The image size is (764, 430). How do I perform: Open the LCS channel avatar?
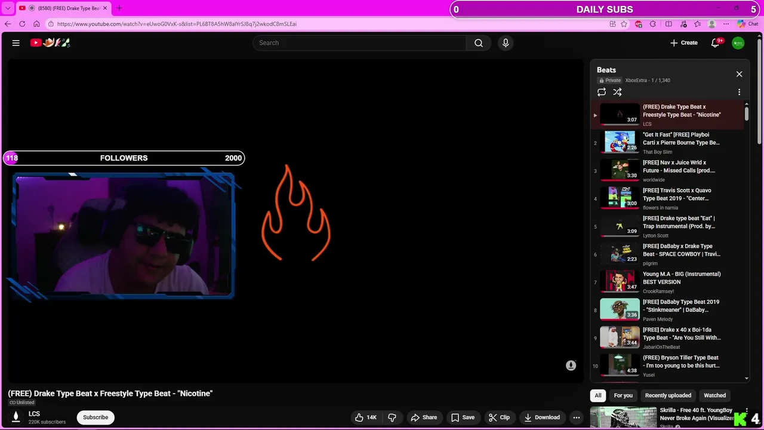[x=16, y=417]
